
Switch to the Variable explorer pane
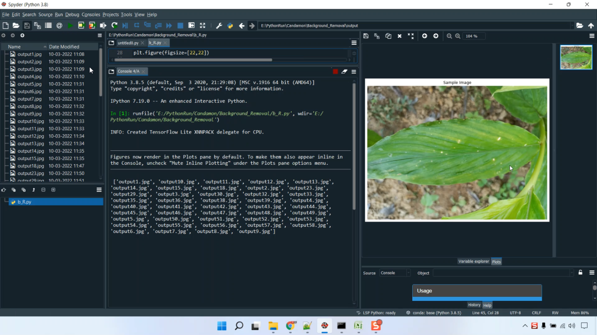point(473,262)
